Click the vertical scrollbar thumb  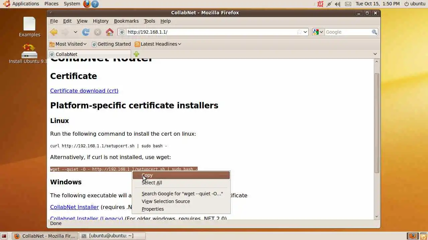pyautogui.click(x=377, y=123)
